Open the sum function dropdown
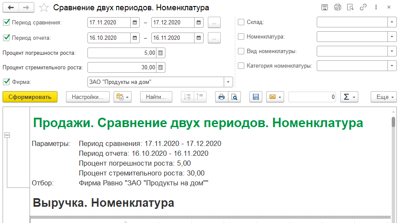Viewport: 399px width, 223px height. click(349, 97)
